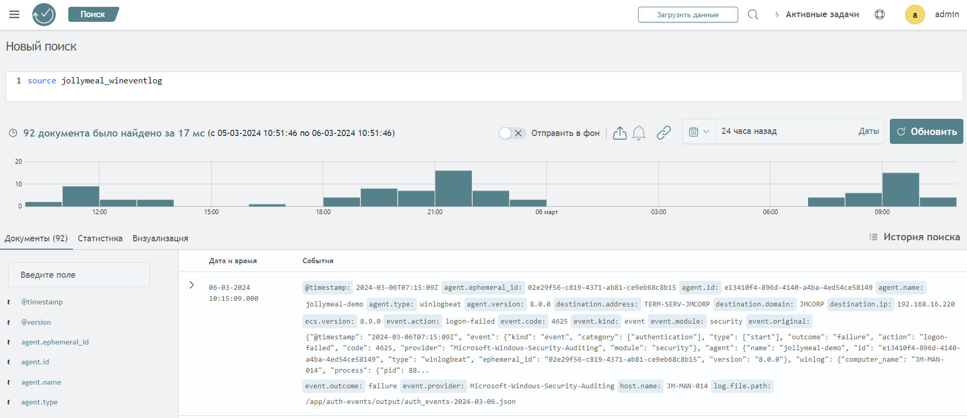Screen dimensions: 967x418
Task: Select the agent.type sidebar field
Action: click(39, 402)
